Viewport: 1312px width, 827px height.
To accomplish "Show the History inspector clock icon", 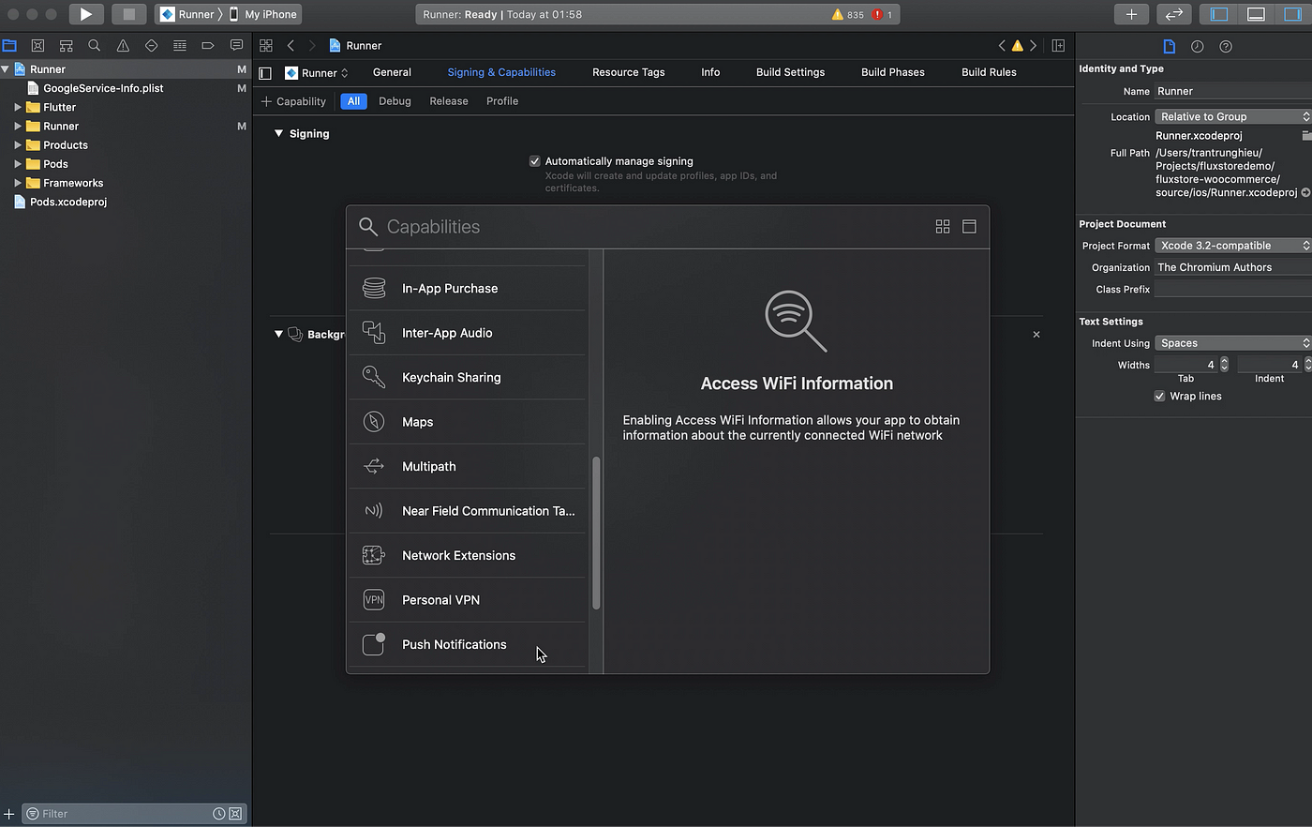I will click(x=1197, y=46).
